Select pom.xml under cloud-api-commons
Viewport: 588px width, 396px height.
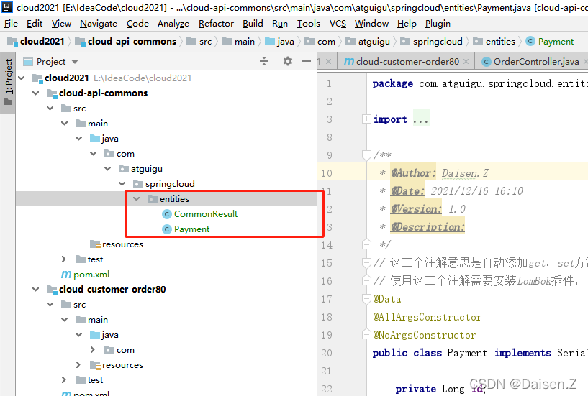click(x=91, y=275)
